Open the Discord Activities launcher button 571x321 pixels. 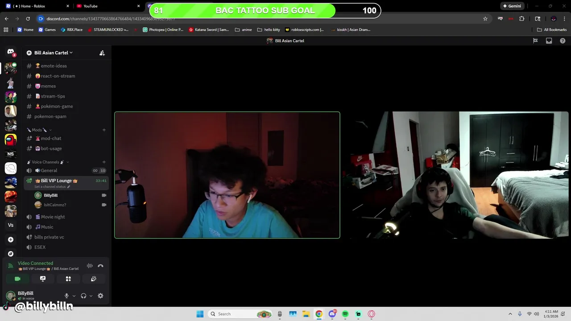click(x=68, y=279)
